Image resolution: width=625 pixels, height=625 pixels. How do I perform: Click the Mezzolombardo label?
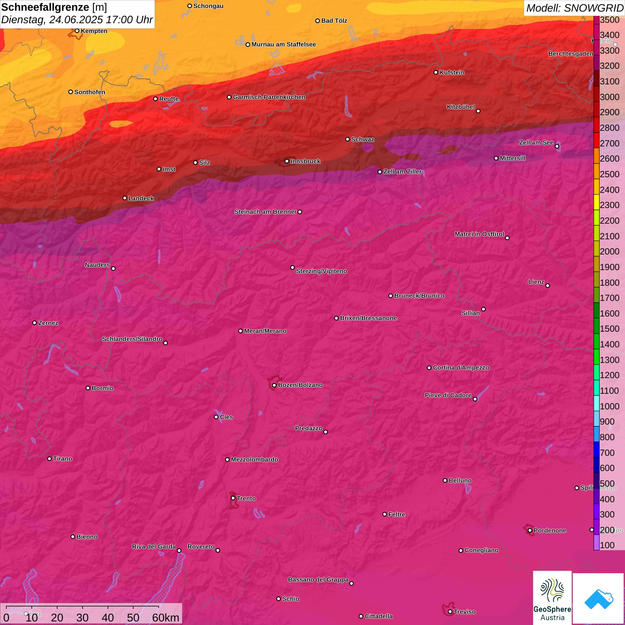[254, 459]
